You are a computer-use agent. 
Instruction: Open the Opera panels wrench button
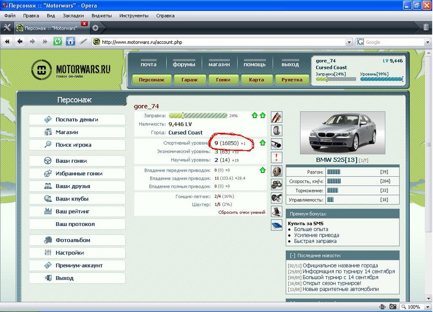pyautogui.click(x=7, y=27)
